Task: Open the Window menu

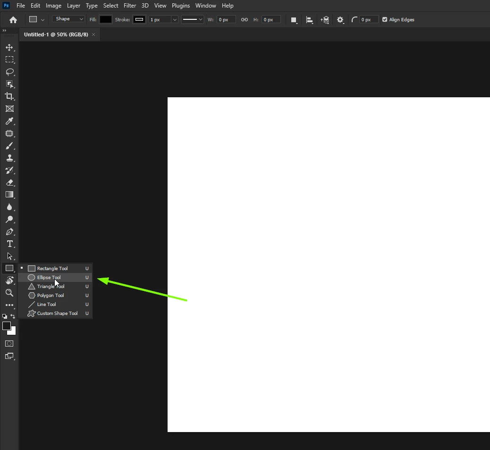Action: tap(206, 6)
